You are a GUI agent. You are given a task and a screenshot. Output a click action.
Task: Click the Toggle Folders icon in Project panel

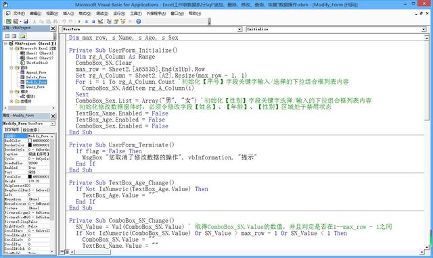tap(22, 36)
